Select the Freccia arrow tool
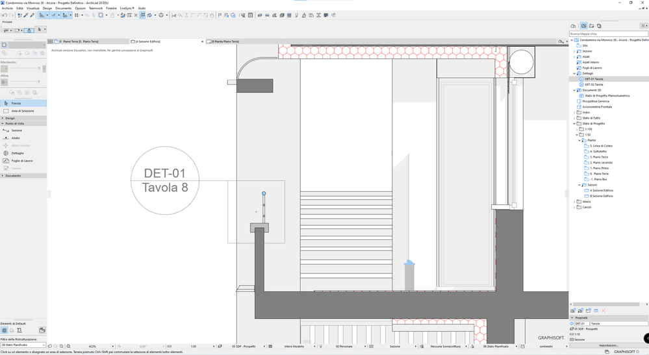 pyautogui.click(x=16, y=103)
